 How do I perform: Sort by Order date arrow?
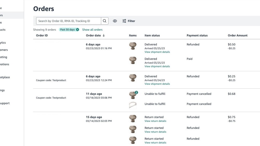point(104,36)
